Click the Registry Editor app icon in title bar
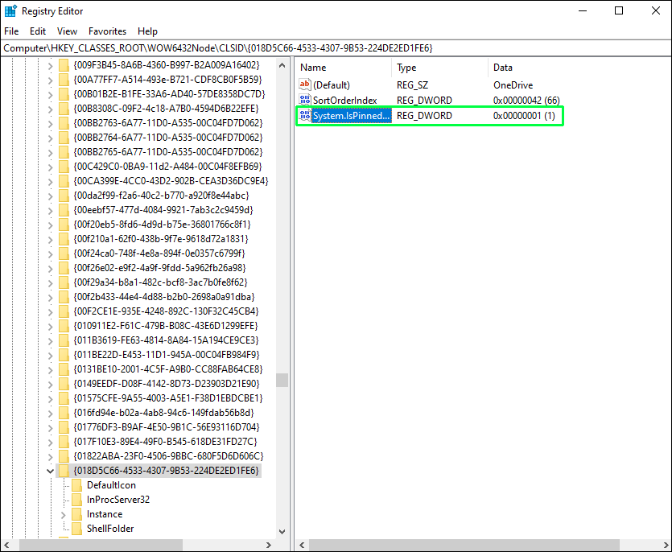 (x=10, y=10)
